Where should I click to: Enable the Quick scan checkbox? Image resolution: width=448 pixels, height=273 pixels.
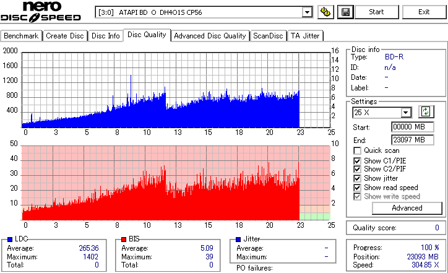click(357, 150)
